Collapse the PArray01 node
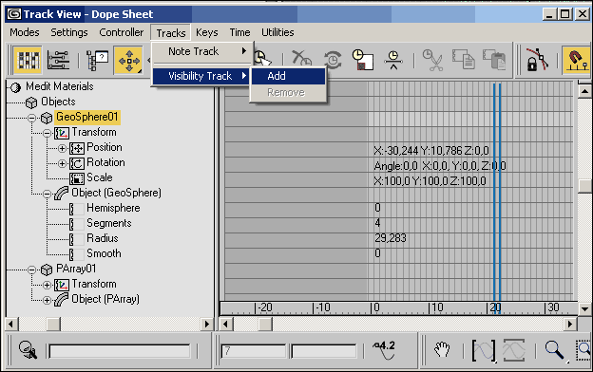 (x=32, y=270)
